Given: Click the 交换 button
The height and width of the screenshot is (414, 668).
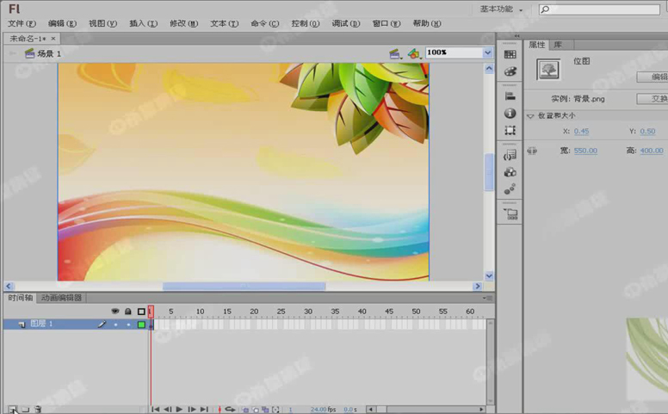Looking at the screenshot, I should pyautogui.click(x=653, y=99).
